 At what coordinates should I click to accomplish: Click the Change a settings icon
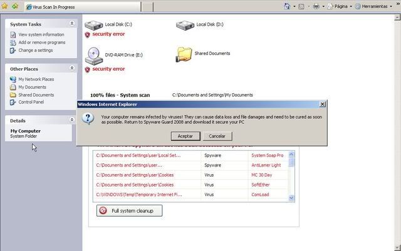tap(13, 51)
